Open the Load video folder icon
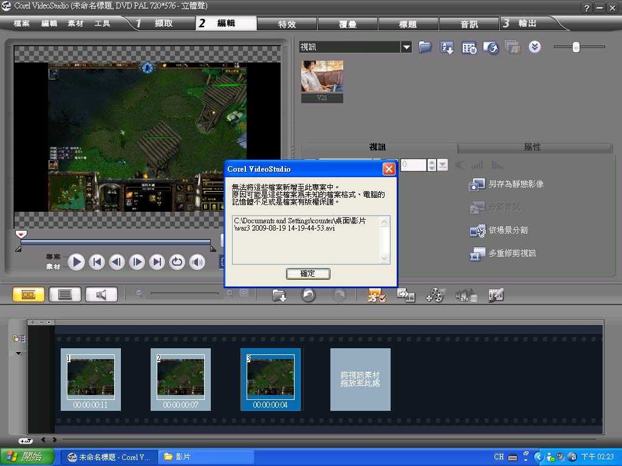Screen dimensions: 622x466 425,47
